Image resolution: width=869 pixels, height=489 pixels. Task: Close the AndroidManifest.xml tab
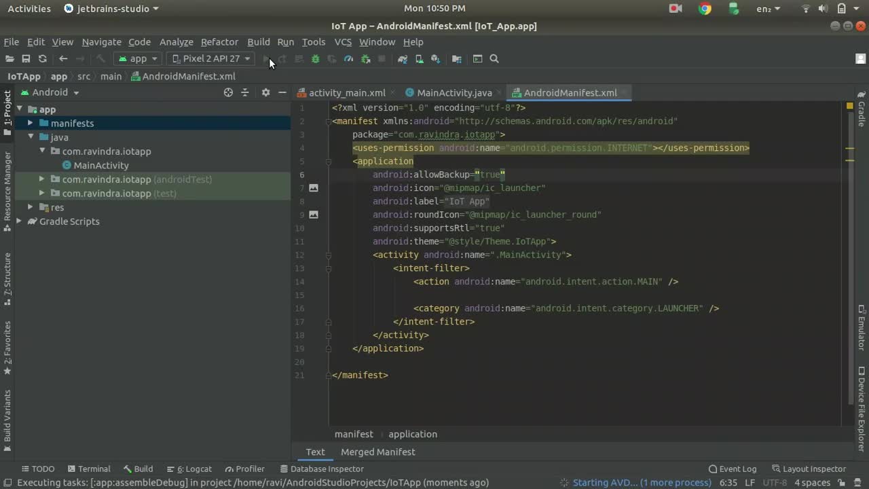[624, 92]
